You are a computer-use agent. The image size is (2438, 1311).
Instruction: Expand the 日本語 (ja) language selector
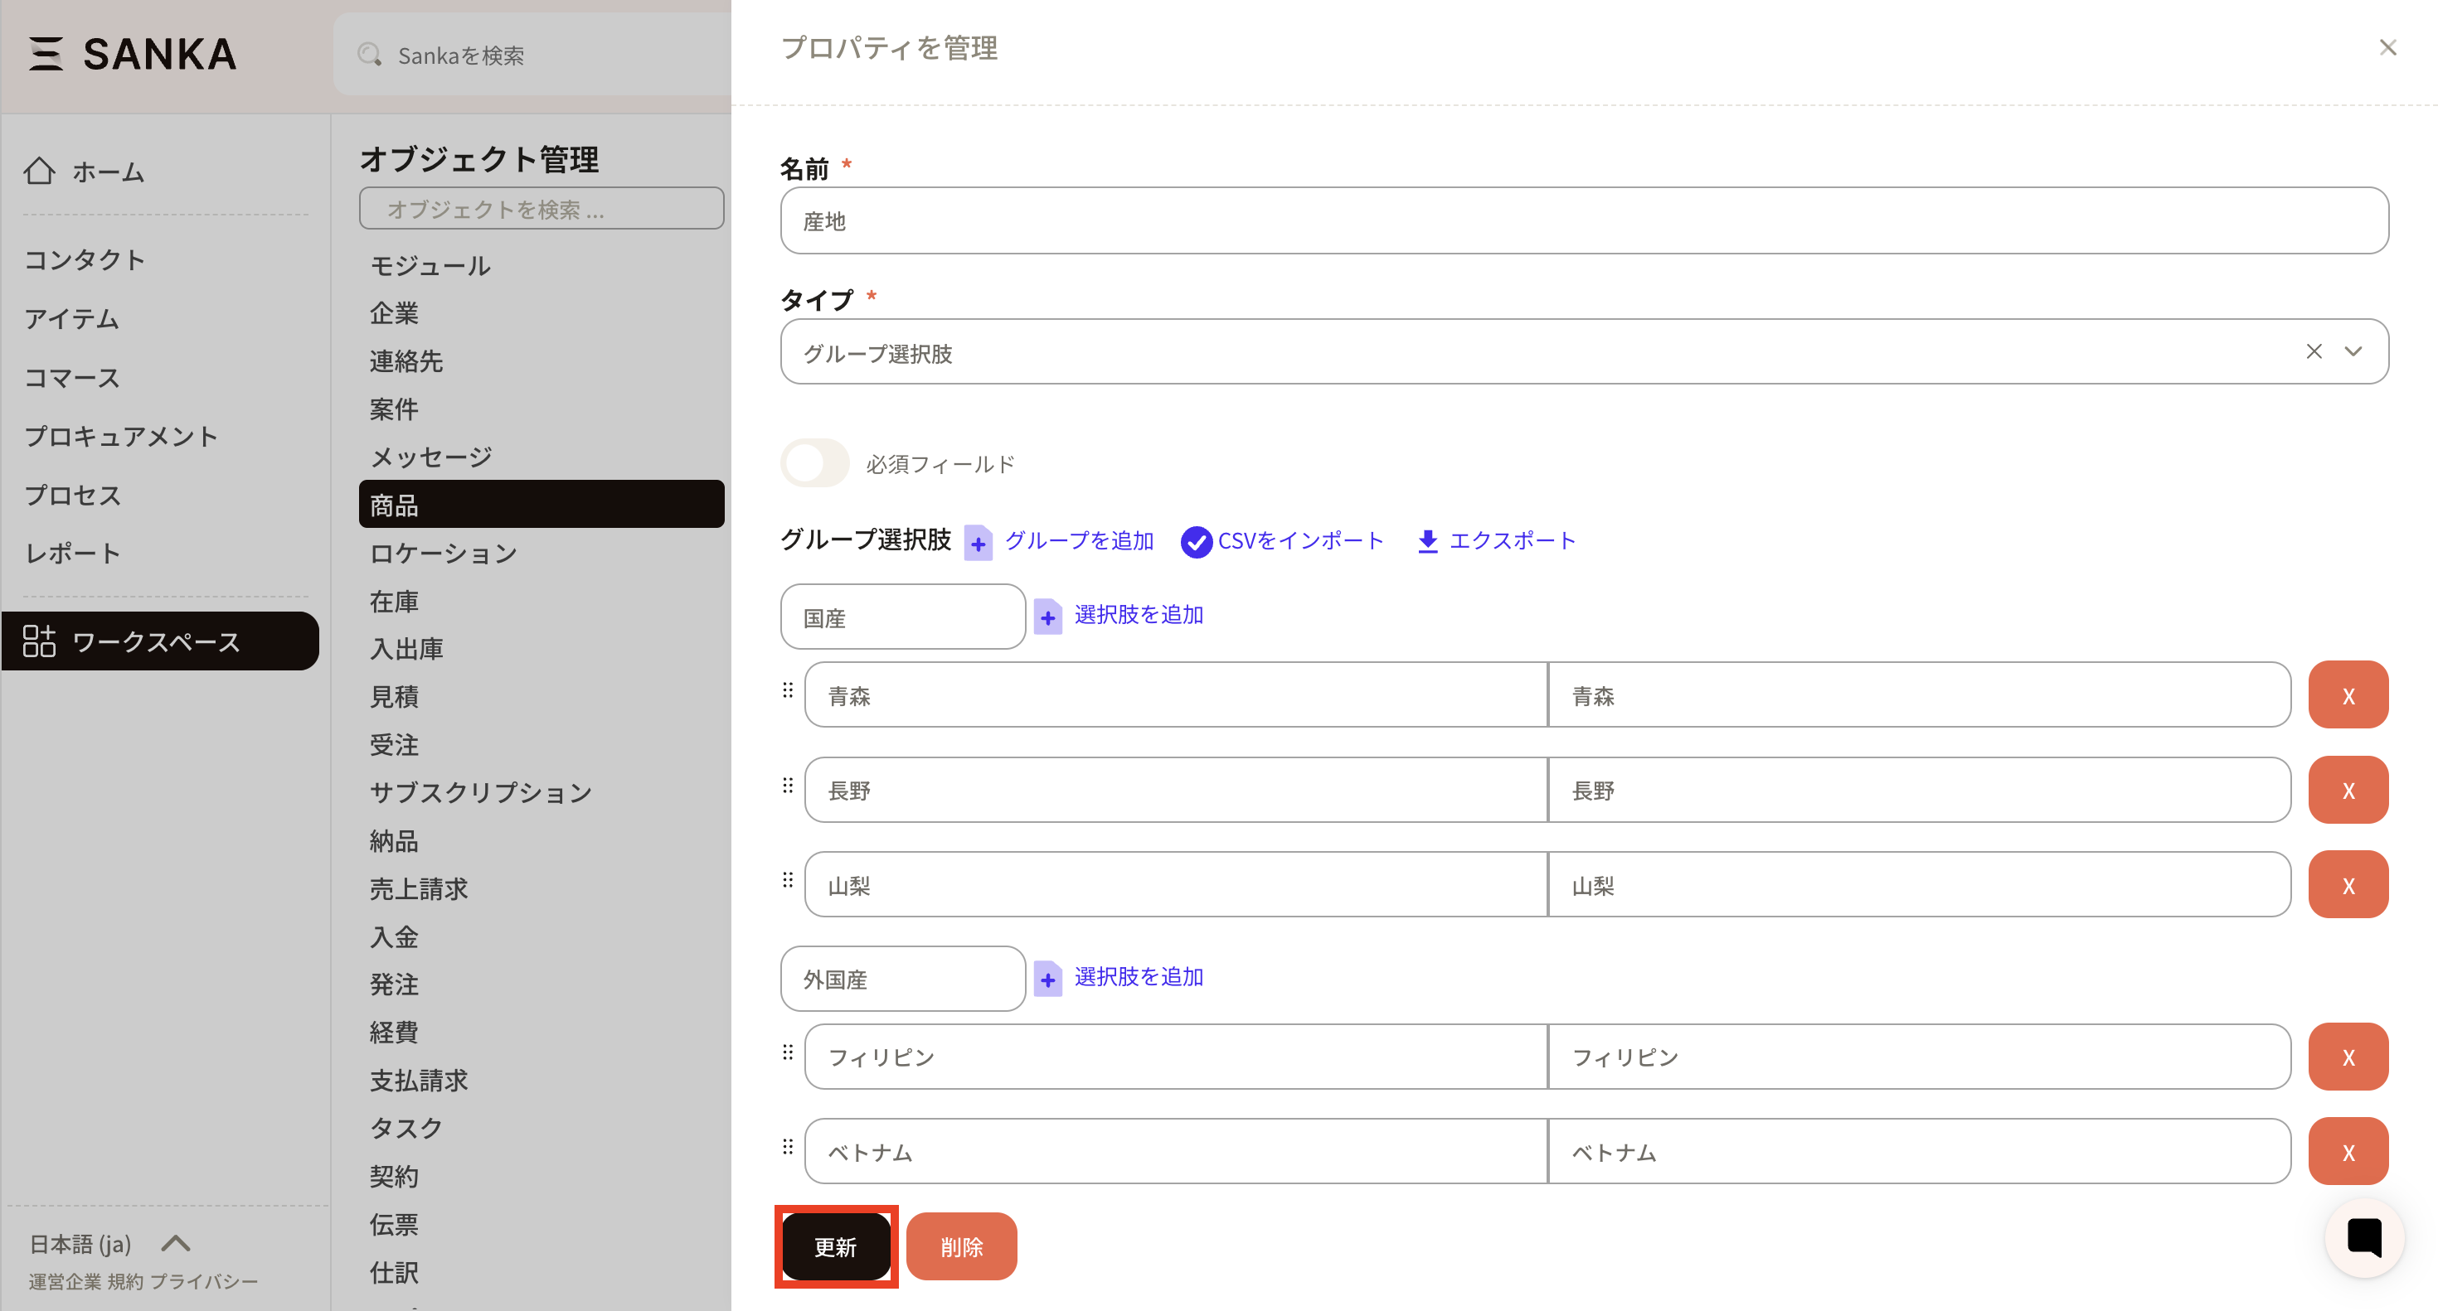point(109,1243)
